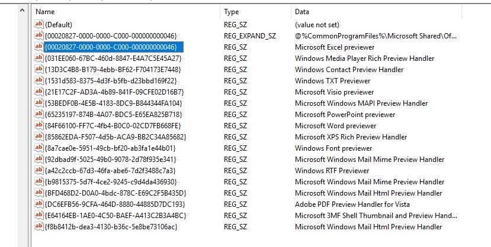
Task: Click the (value not set) data cell
Action: pyautogui.click(x=319, y=24)
